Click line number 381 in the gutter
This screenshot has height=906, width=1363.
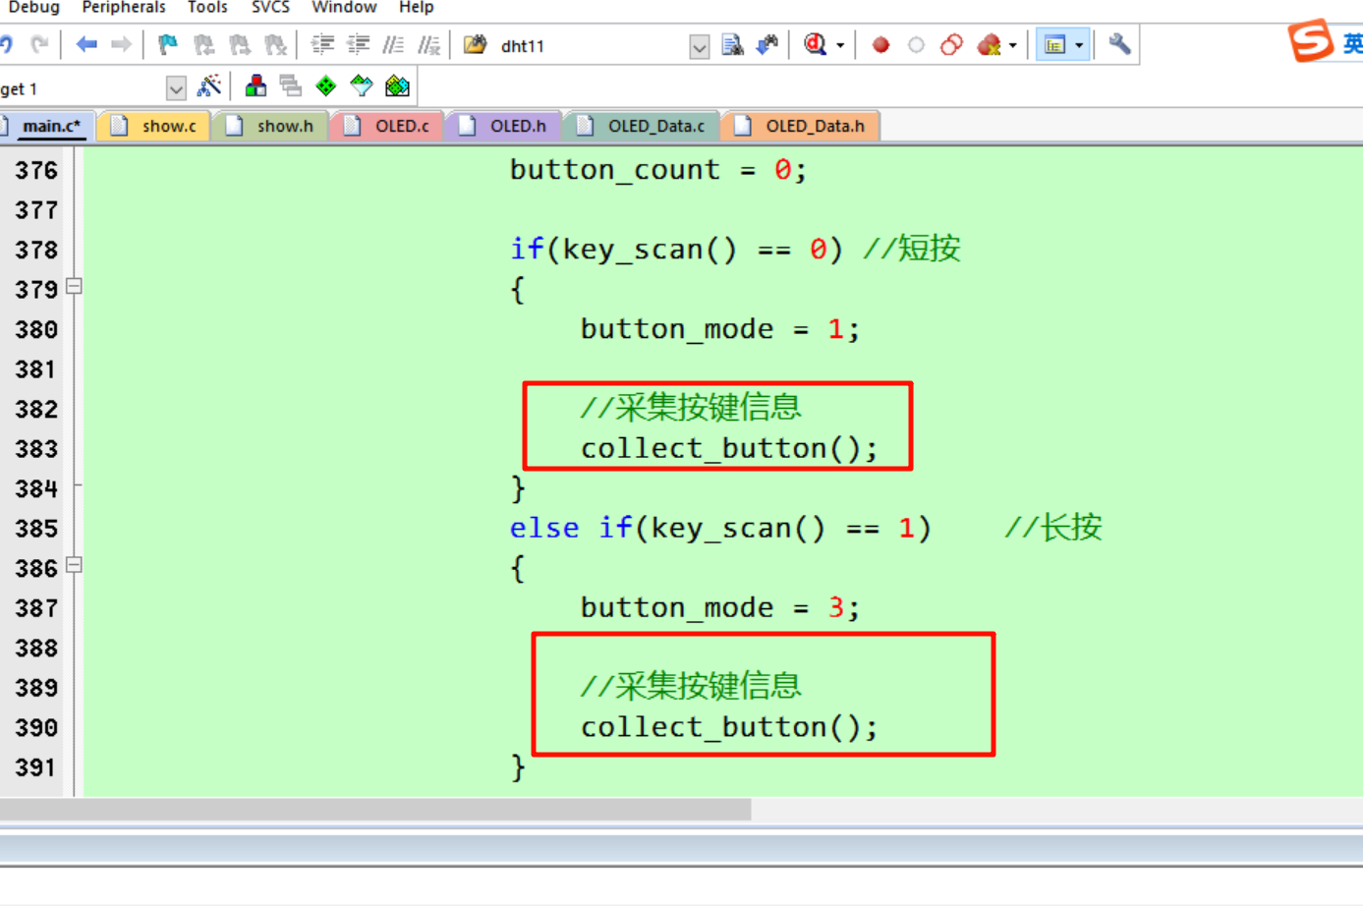coord(36,369)
